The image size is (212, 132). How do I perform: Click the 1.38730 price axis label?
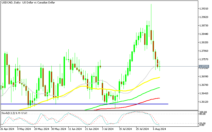coord(204,25)
